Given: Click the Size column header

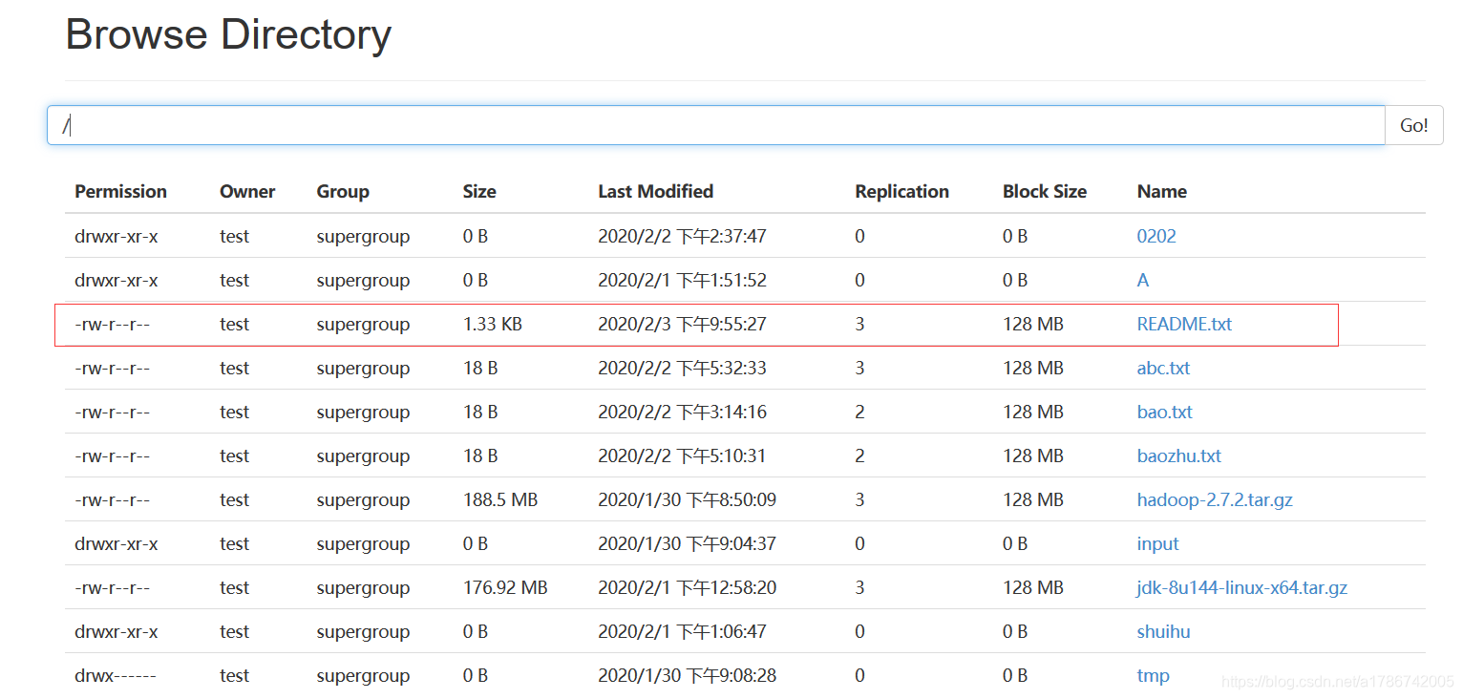Looking at the screenshot, I should [479, 191].
